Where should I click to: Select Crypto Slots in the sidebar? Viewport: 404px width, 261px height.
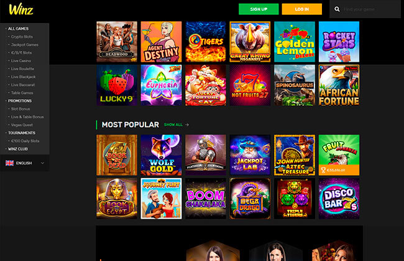(x=22, y=37)
